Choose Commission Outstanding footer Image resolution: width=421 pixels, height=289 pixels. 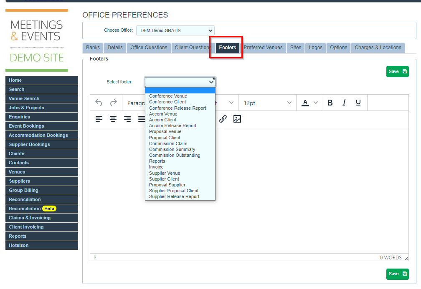180,156
